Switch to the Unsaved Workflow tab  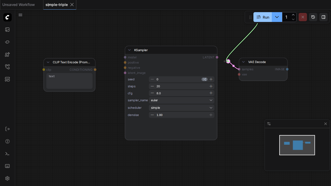(x=19, y=5)
